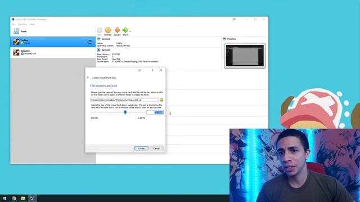Open the list menu icon on Coding VM
The height and width of the screenshot is (202, 360).
coord(89,42)
